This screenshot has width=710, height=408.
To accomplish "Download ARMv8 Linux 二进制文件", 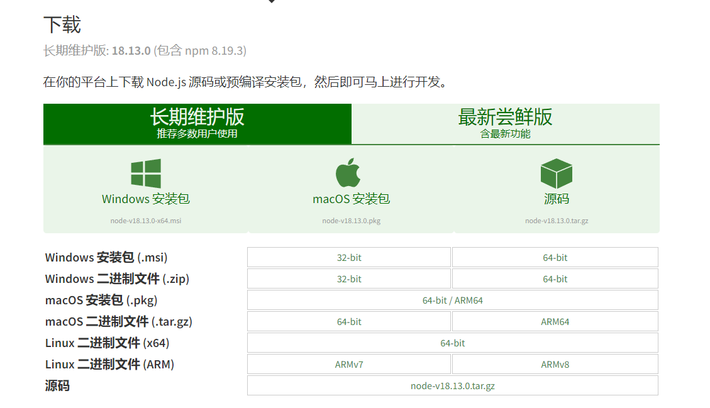I will pyautogui.click(x=555, y=365).
